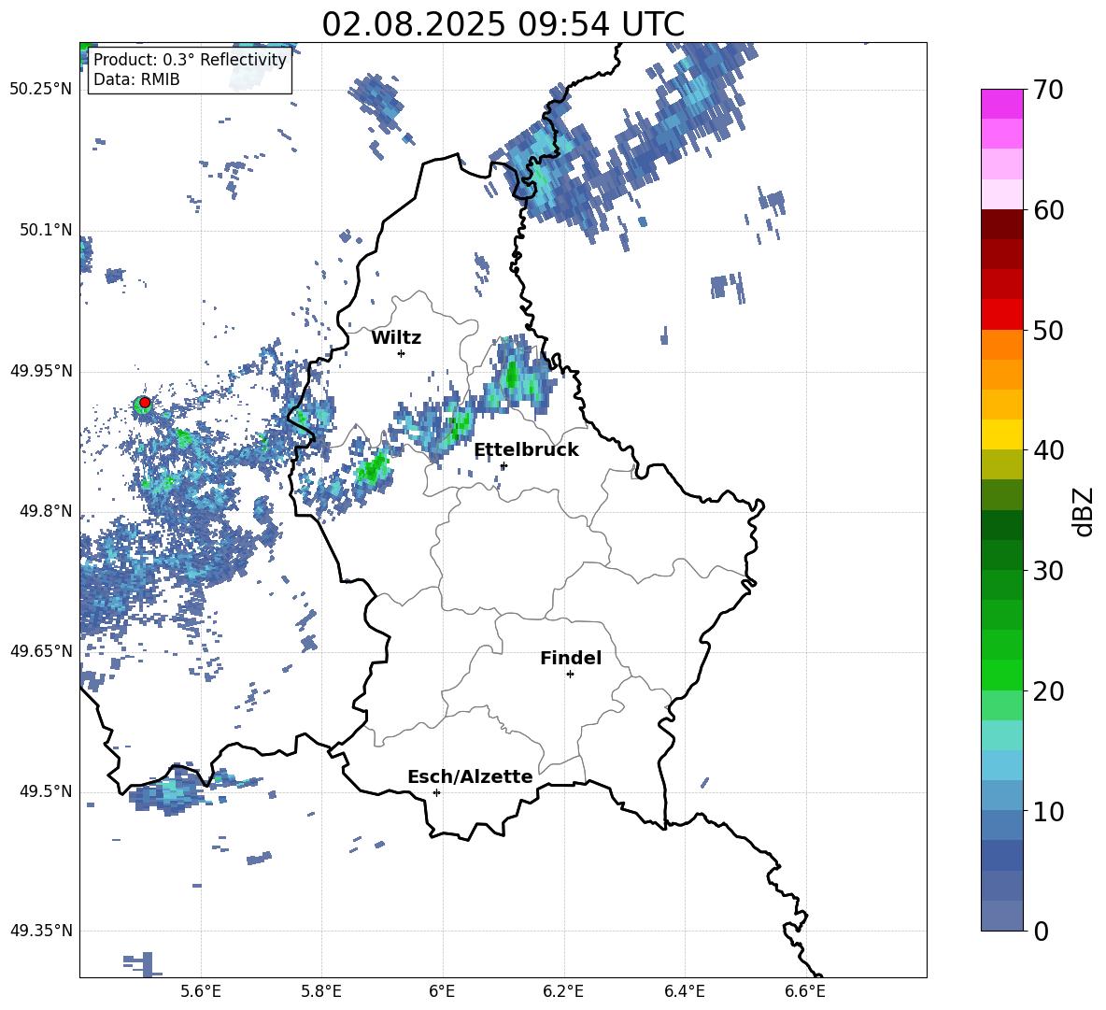Screen dimensions: 1106x1010
Task: Click the Esch/Alzette city label
Action: point(470,777)
